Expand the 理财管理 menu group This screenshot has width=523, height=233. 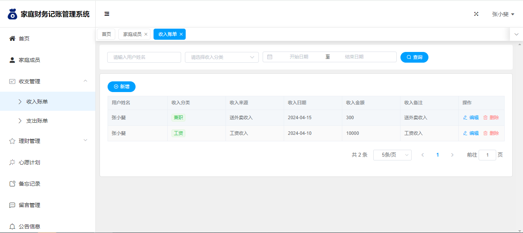[85, 141]
